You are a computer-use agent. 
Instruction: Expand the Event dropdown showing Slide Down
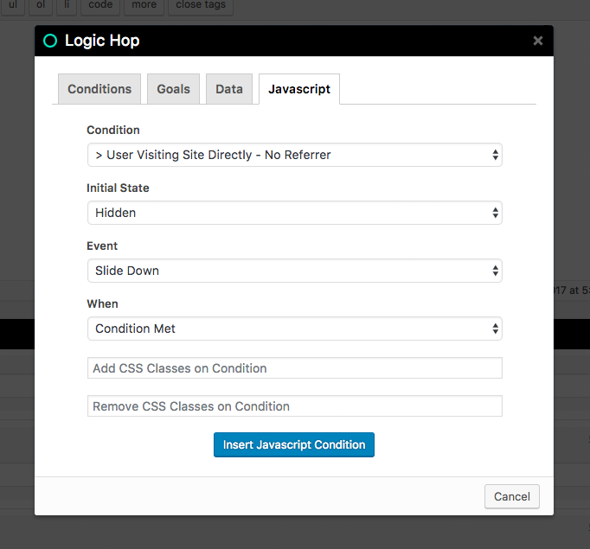coord(295,271)
